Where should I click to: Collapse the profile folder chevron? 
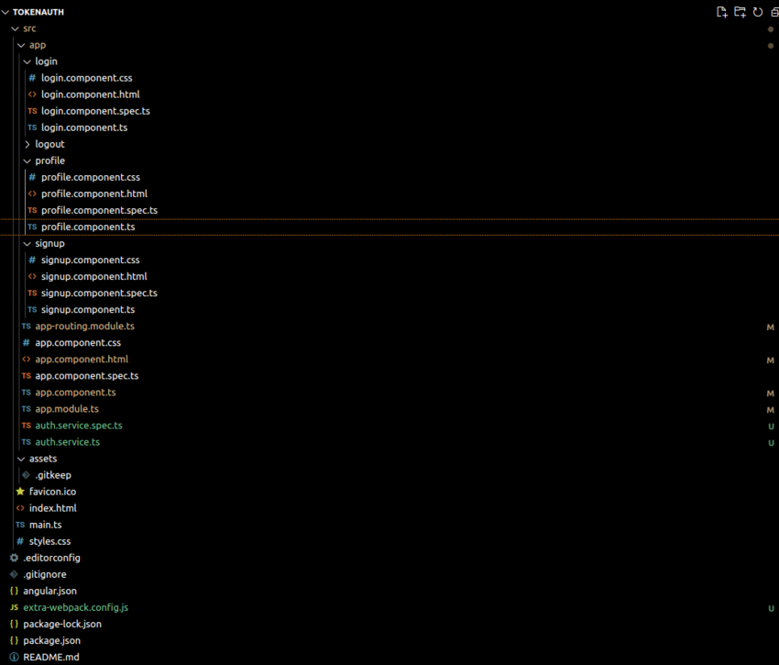tap(27, 161)
